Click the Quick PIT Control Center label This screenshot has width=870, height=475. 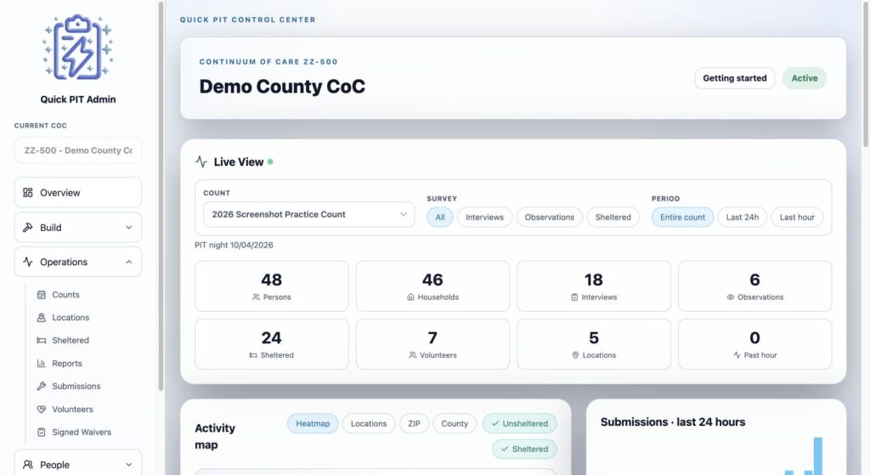247,20
